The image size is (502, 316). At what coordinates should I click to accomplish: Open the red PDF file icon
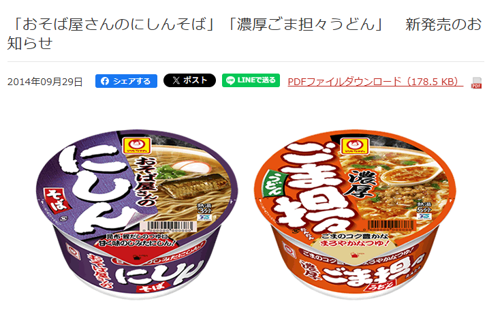click(476, 82)
